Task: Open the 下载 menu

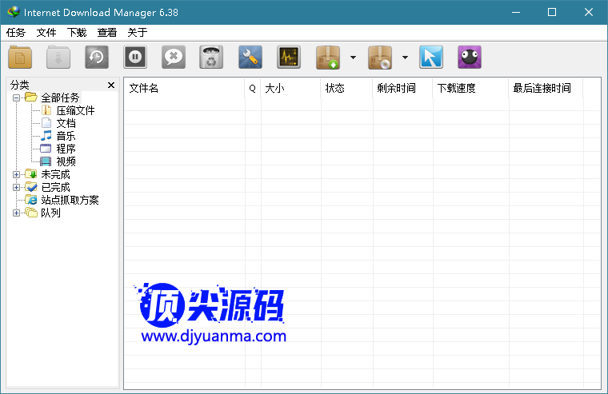Action: click(77, 33)
